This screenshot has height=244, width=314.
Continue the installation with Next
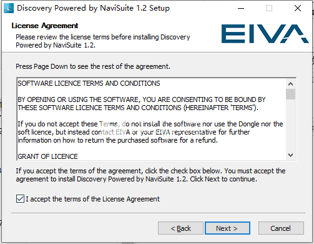(x=227, y=228)
